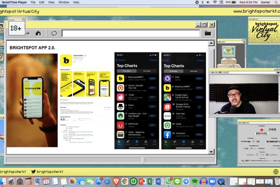
Task: Open the File menu
Action: (x=33, y=2)
